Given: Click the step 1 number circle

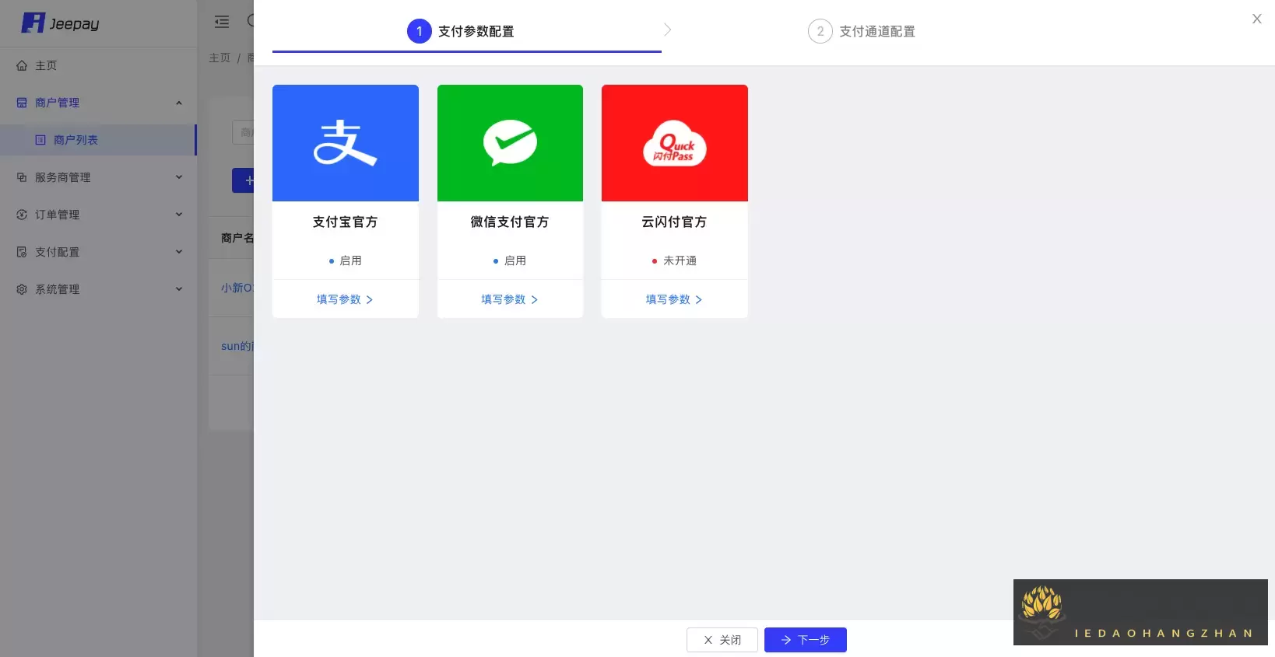Looking at the screenshot, I should tap(420, 31).
